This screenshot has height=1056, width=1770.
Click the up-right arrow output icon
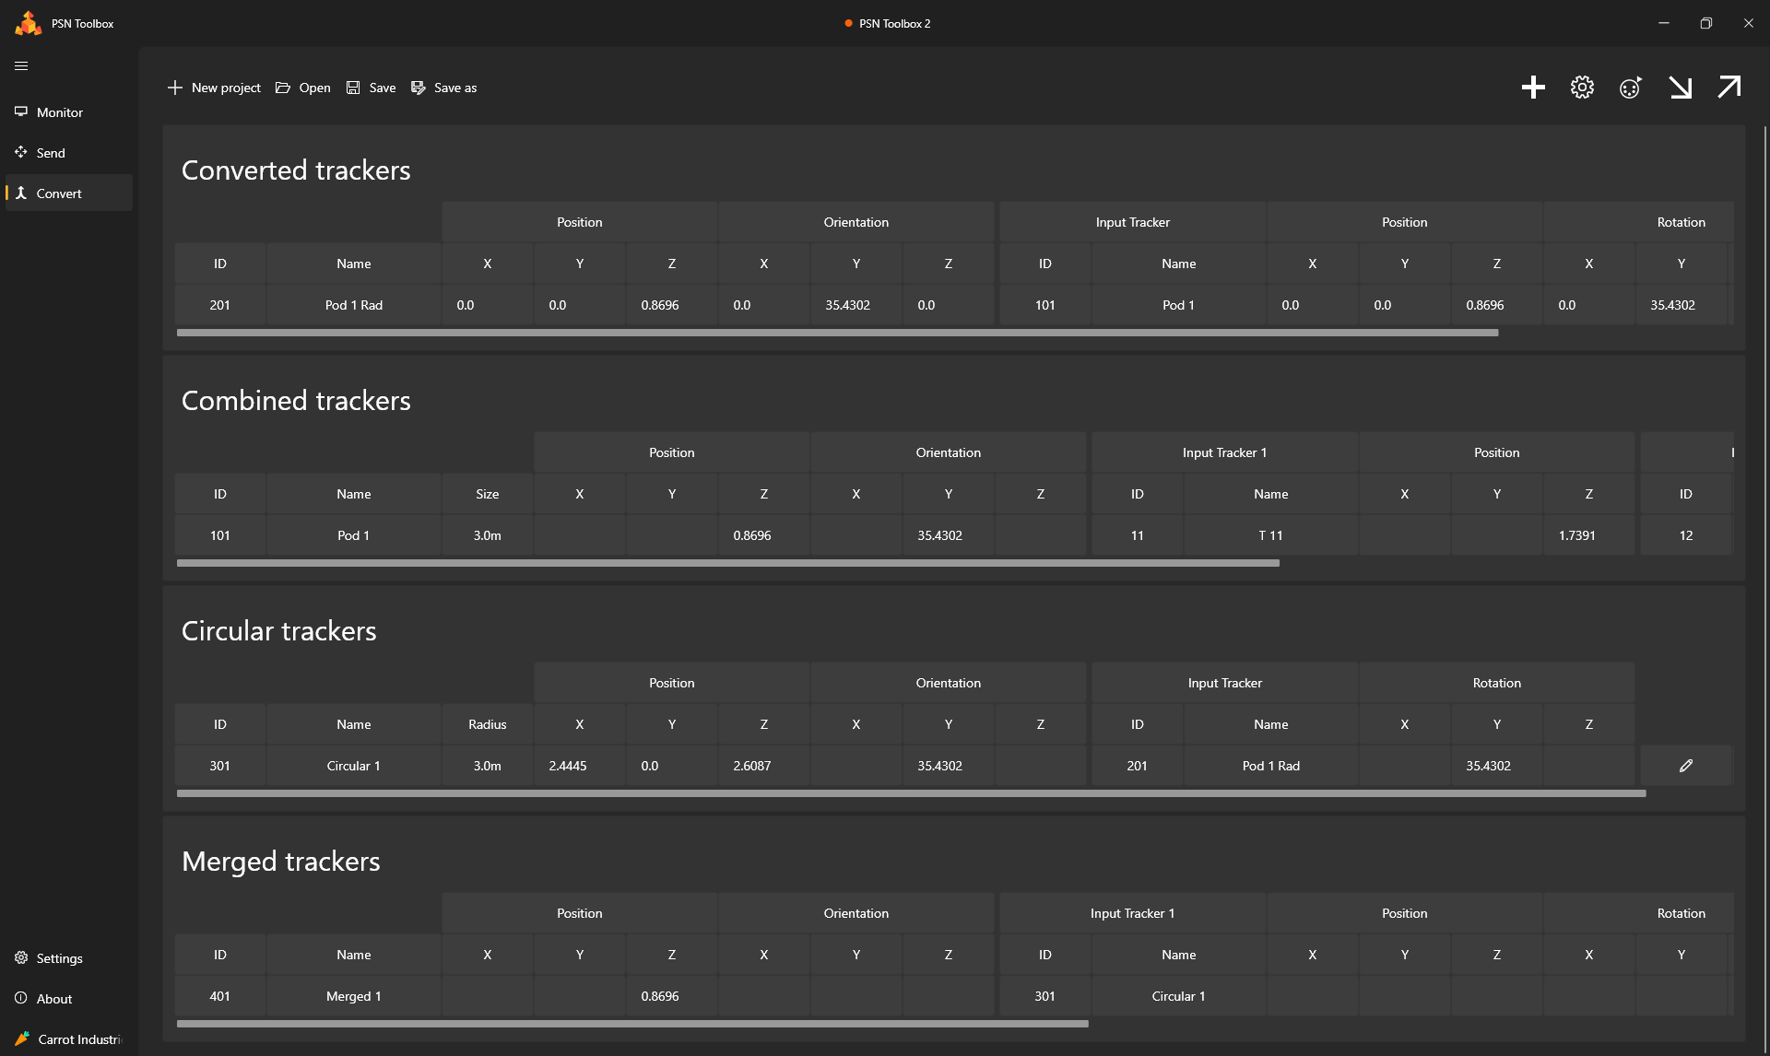click(1729, 88)
